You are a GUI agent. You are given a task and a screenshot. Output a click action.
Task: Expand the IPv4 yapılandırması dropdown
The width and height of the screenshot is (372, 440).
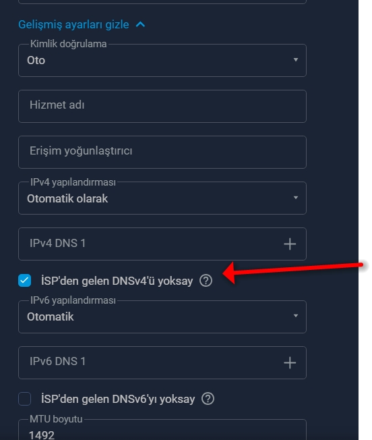pyautogui.click(x=162, y=198)
